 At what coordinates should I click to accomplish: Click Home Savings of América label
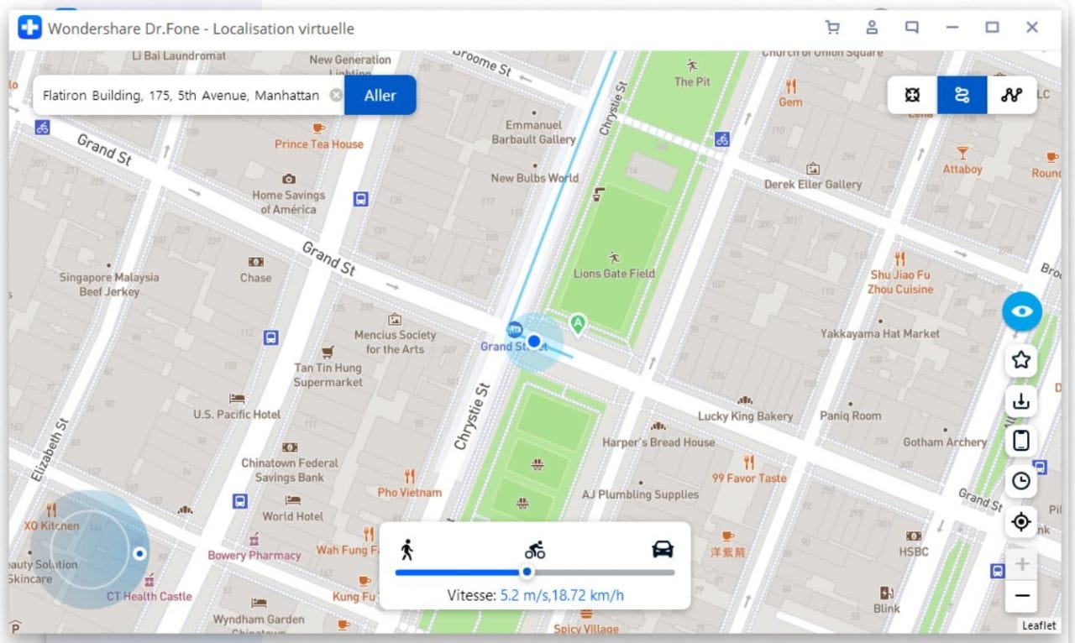tap(289, 201)
